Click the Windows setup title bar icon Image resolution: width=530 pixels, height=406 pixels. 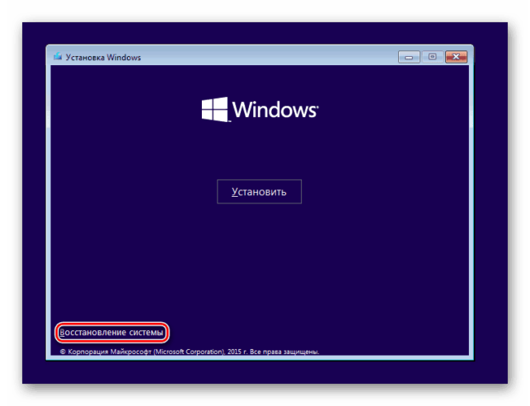[x=58, y=56]
